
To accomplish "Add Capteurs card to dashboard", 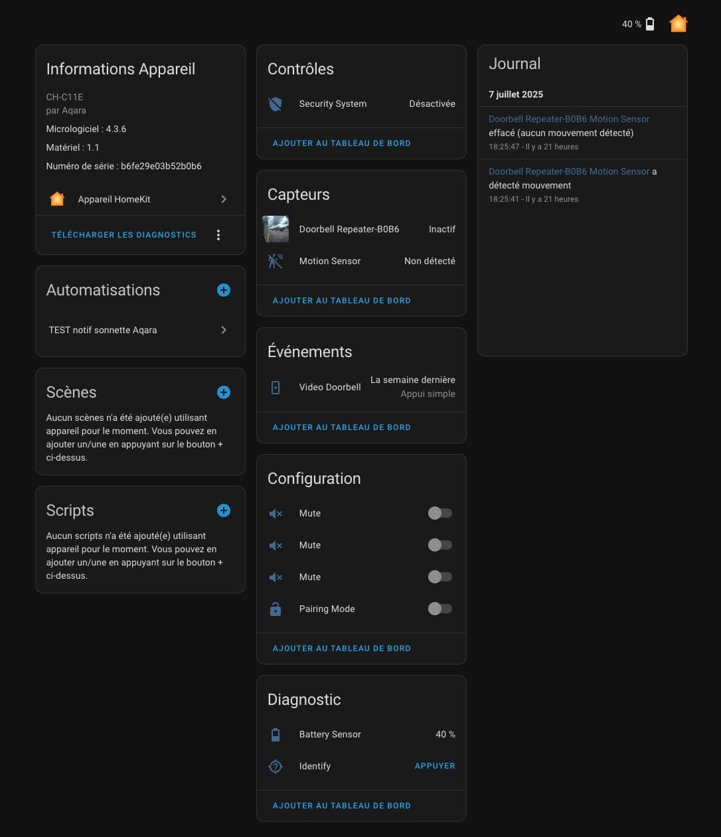I will [x=342, y=301].
